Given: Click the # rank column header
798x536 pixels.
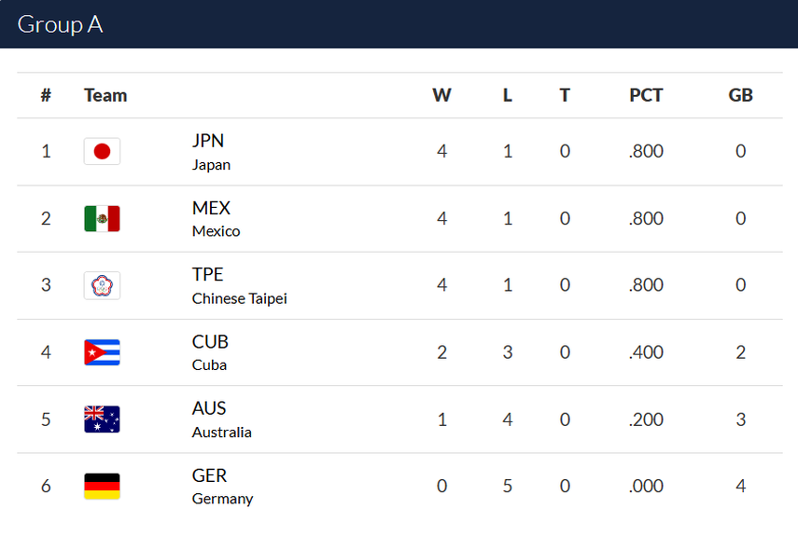Looking at the screenshot, I should [x=46, y=95].
